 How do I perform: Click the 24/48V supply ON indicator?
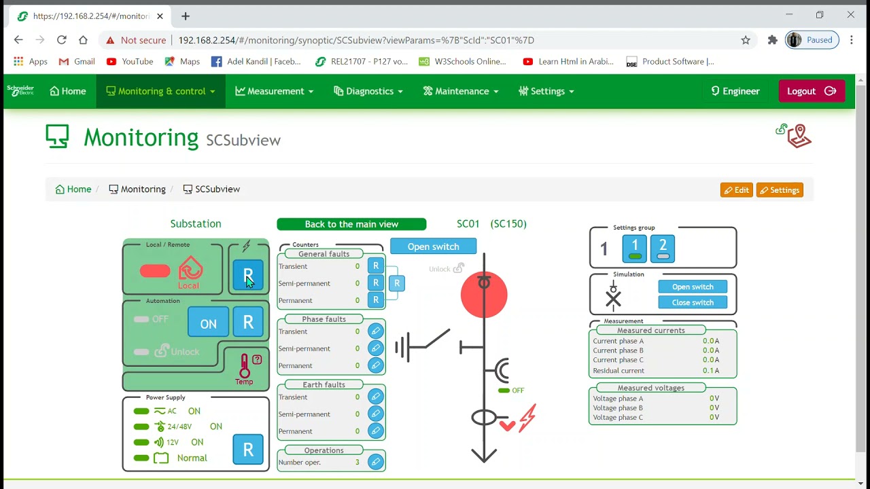pos(141,427)
